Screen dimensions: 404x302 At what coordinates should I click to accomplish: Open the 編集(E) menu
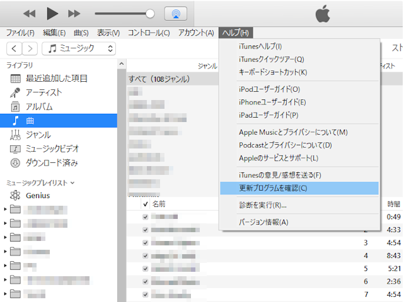[54, 33]
